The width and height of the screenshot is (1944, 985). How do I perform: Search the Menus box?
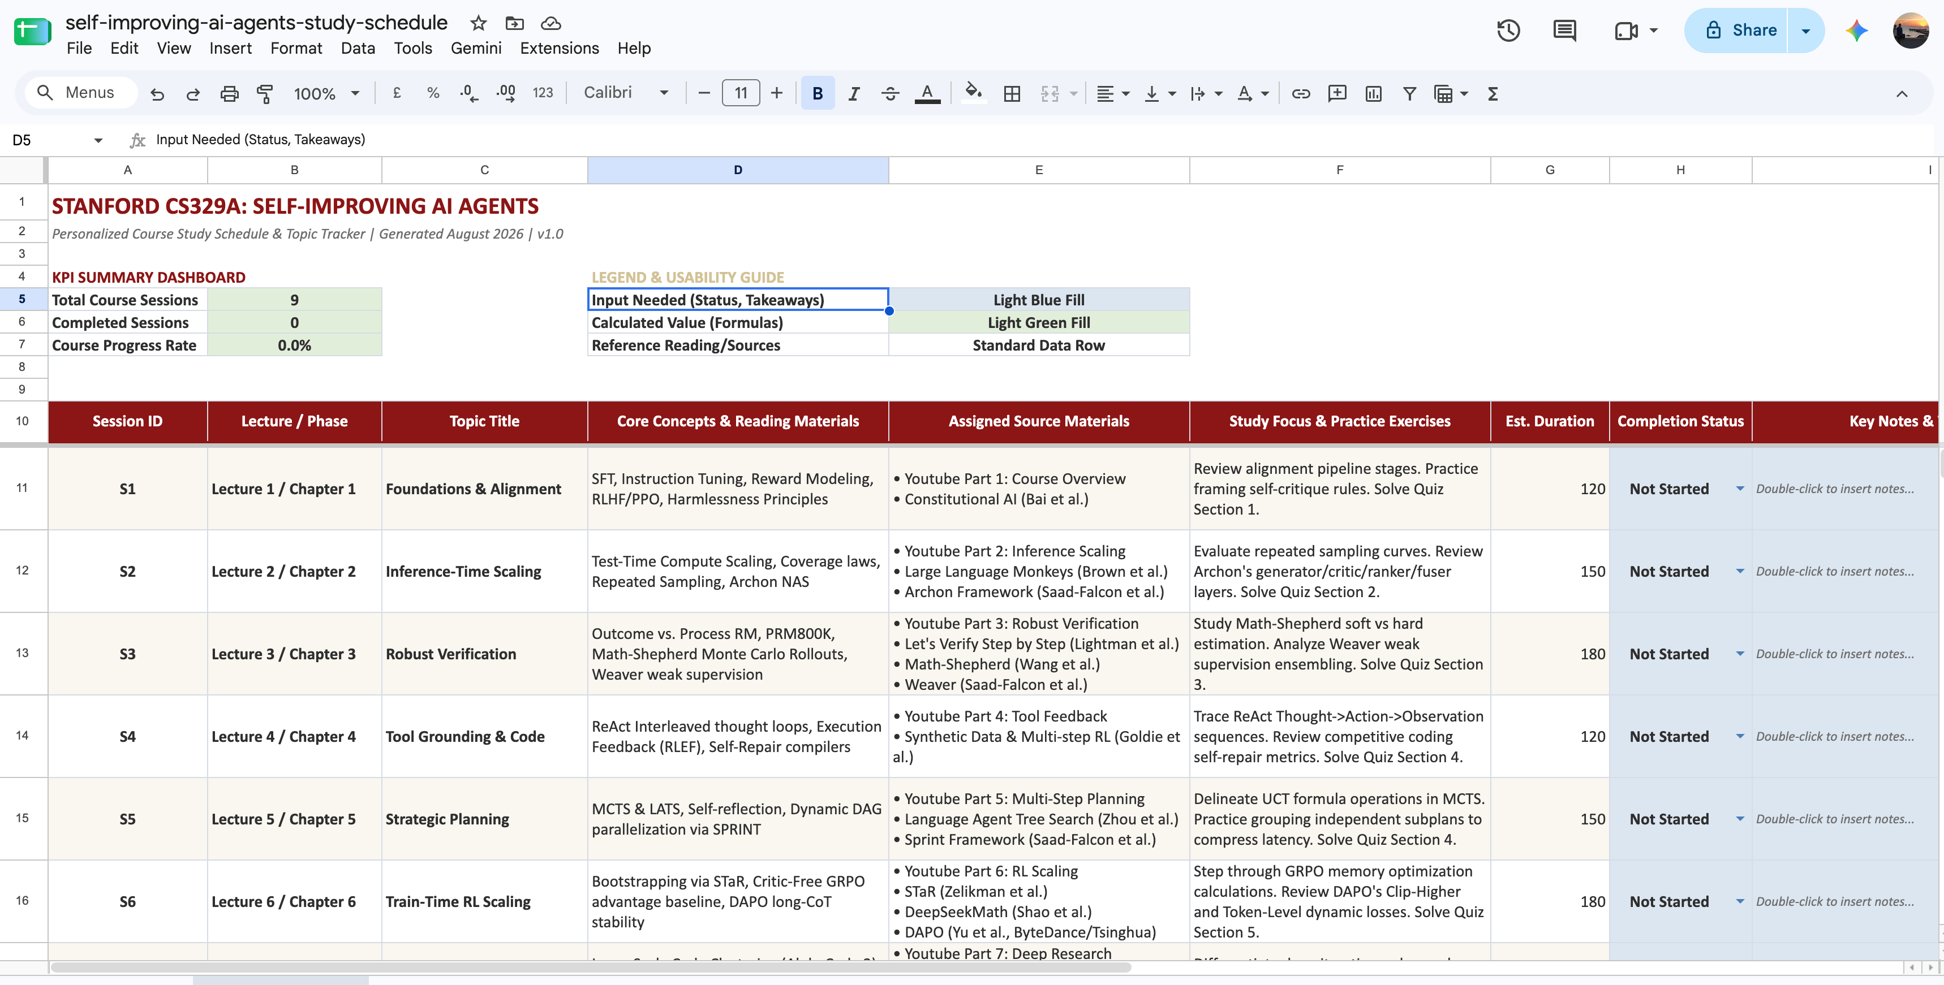[x=81, y=93]
